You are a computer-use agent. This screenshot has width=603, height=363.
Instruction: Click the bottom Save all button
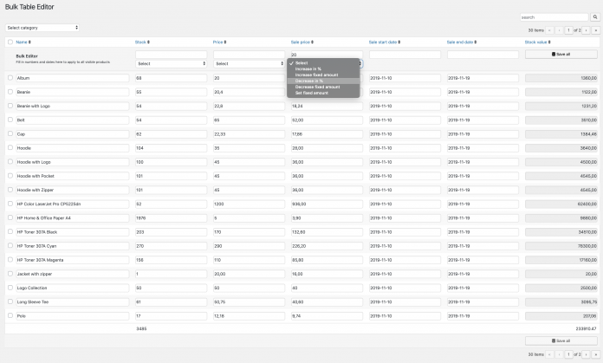point(561,340)
